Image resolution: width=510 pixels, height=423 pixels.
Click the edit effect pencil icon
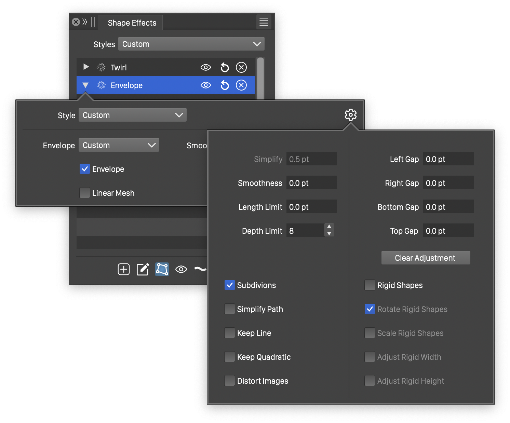pyautogui.click(x=143, y=269)
